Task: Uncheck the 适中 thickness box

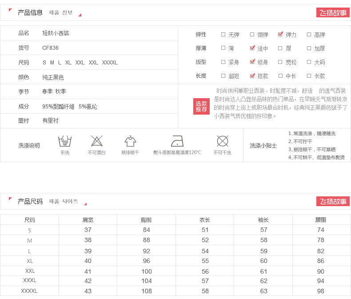Action: (252, 48)
